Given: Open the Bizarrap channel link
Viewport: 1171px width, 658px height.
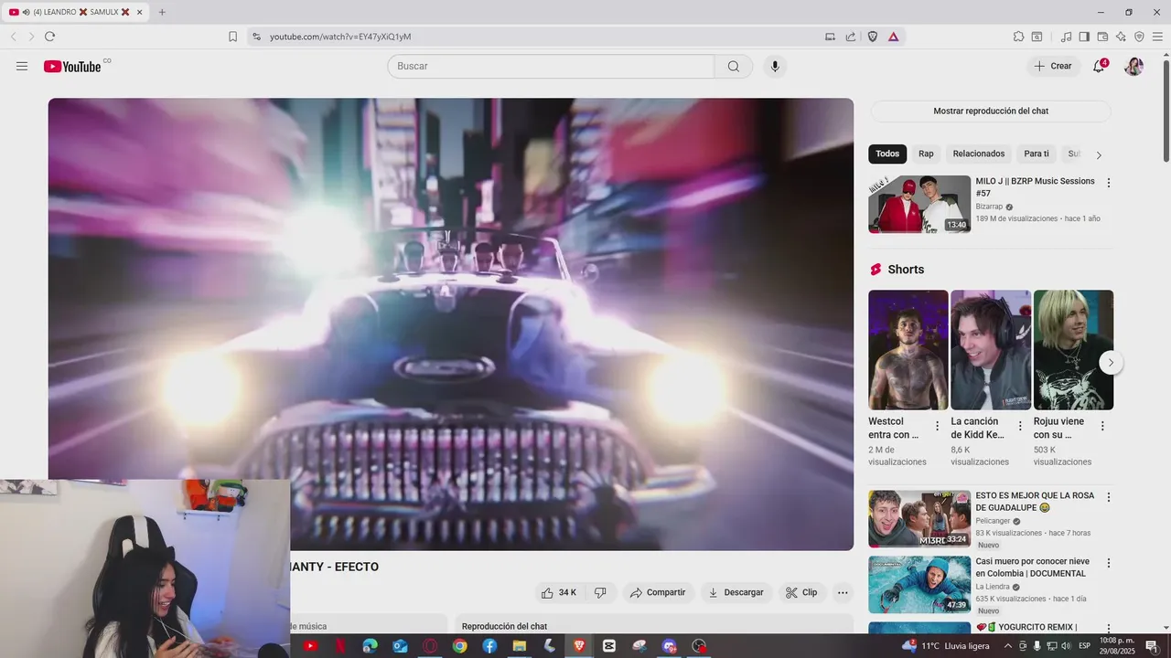Looking at the screenshot, I should (989, 207).
